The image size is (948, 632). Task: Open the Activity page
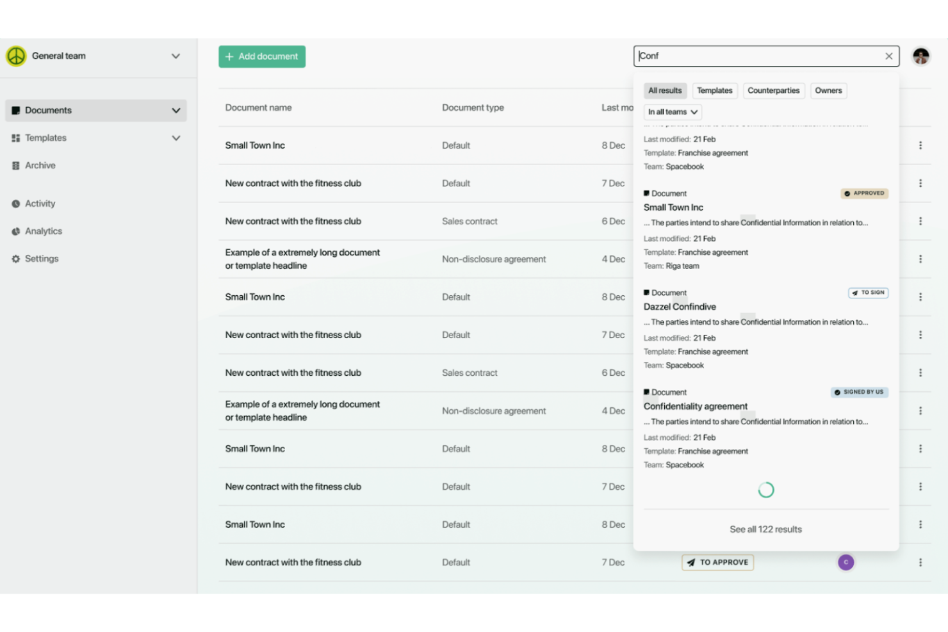click(40, 204)
